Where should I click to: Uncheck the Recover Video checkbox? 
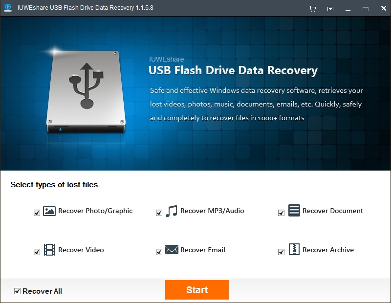(37, 252)
